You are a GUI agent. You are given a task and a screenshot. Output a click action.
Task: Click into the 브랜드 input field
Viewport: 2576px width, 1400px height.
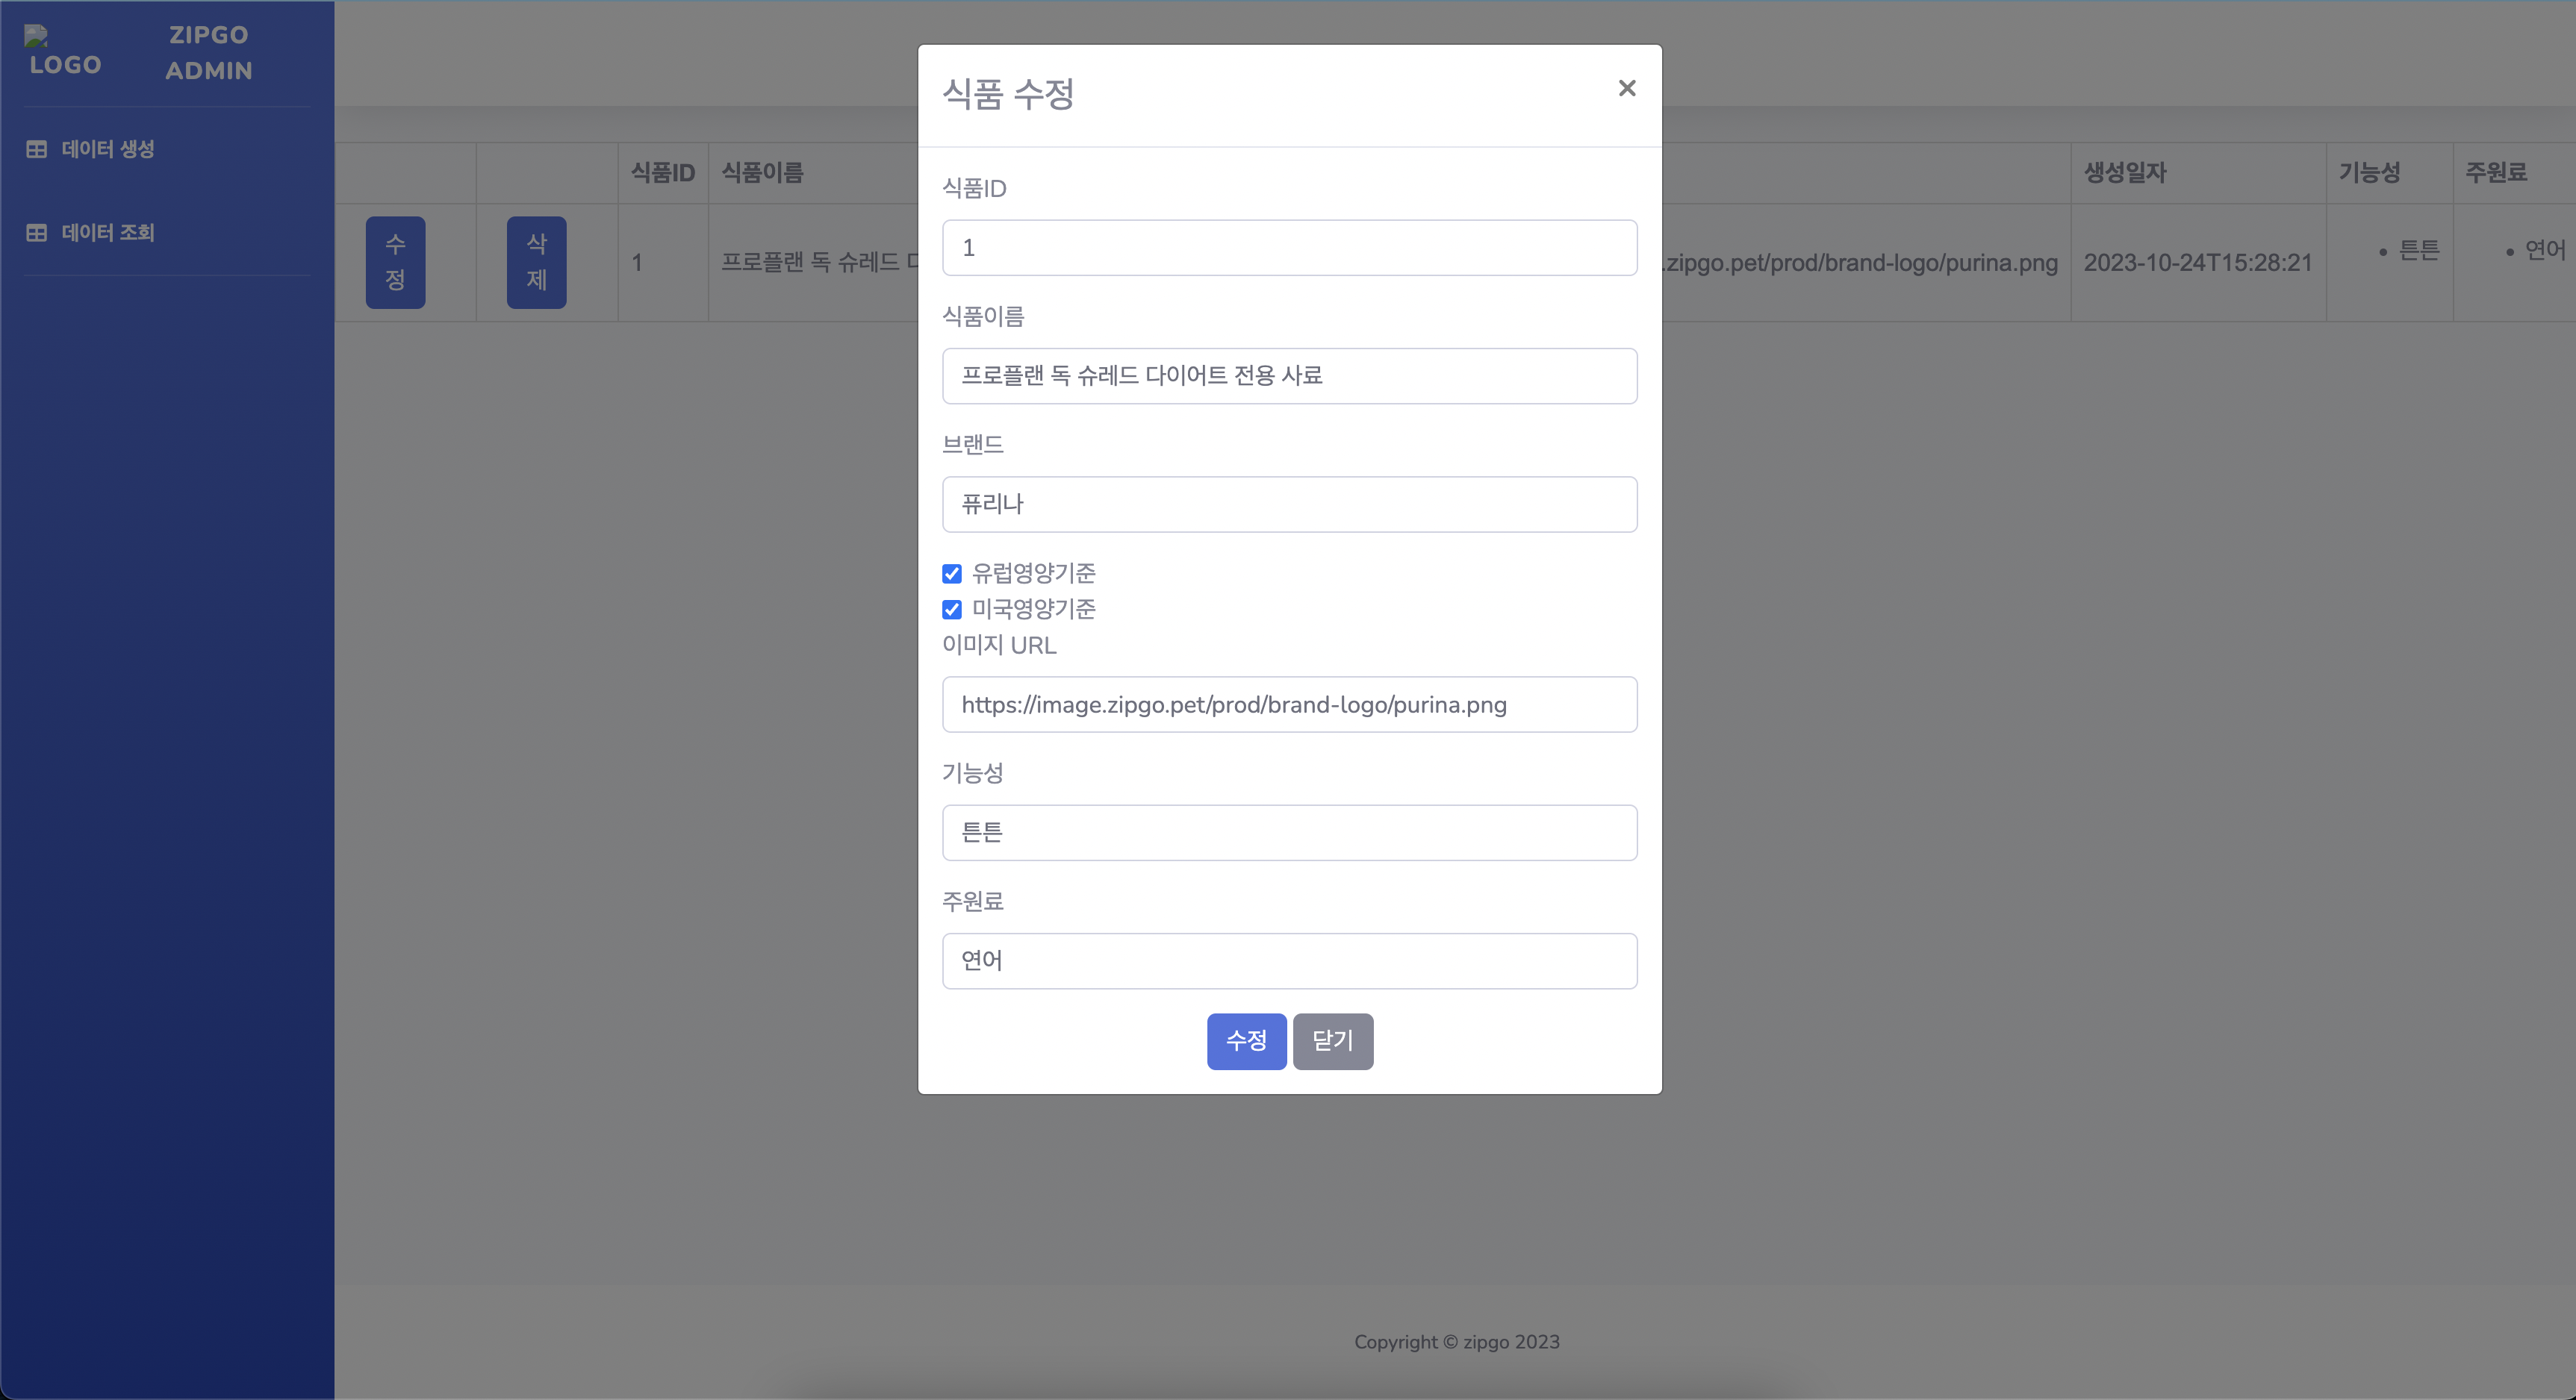(x=1289, y=504)
